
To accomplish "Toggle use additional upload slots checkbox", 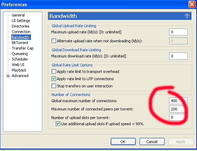I will click(58, 124).
